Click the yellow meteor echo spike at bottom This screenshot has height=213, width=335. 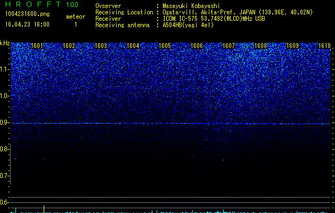click(44, 209)
